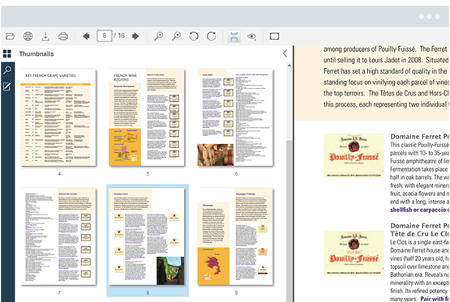Zoom out with the minus magnifier
The height and width of the screenshot is (302, 450).
tap(158, 36)
